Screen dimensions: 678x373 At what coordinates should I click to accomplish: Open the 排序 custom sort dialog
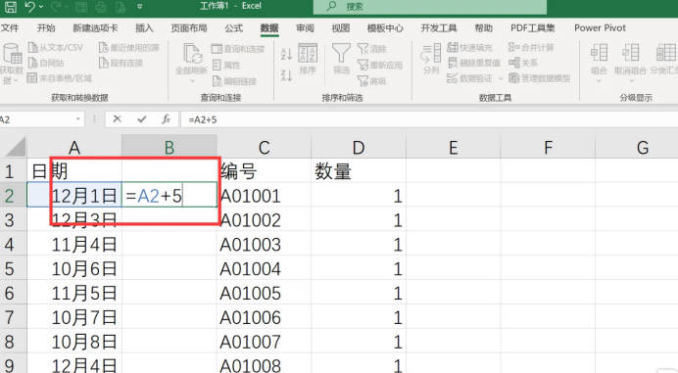click(308, 59)
